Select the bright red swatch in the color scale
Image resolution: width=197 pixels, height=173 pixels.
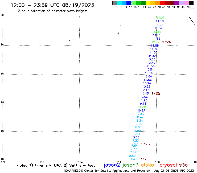coord(162,3)
